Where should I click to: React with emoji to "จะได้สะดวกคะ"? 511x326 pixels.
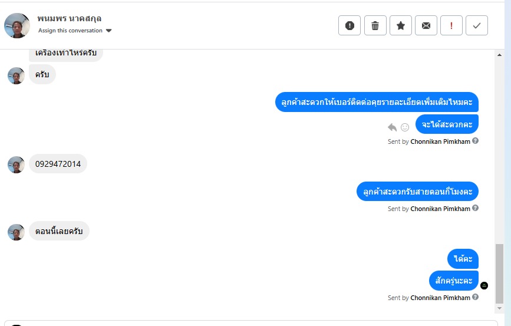[405, 127]
